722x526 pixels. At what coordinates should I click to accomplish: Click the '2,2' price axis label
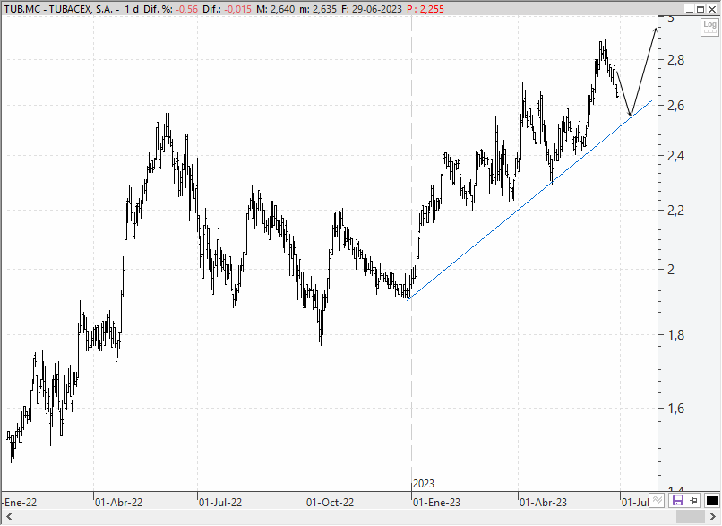point(676,211)
